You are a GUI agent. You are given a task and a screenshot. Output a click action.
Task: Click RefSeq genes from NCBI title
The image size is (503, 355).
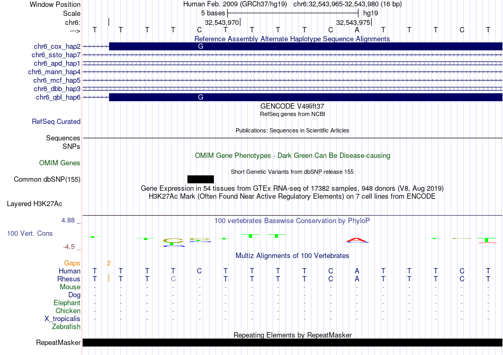(292, 114)
